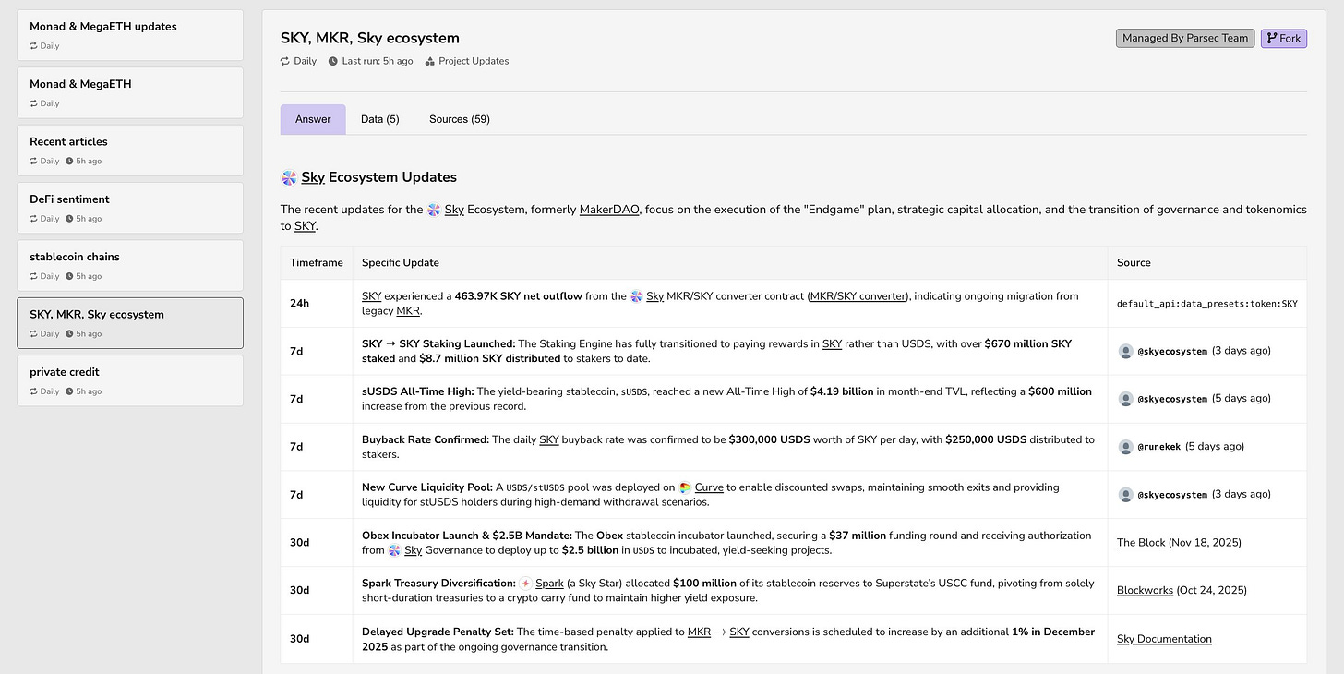Click the clock icon on Recent articles card
Screen dimensions: 1344x674
coord(69,162)
